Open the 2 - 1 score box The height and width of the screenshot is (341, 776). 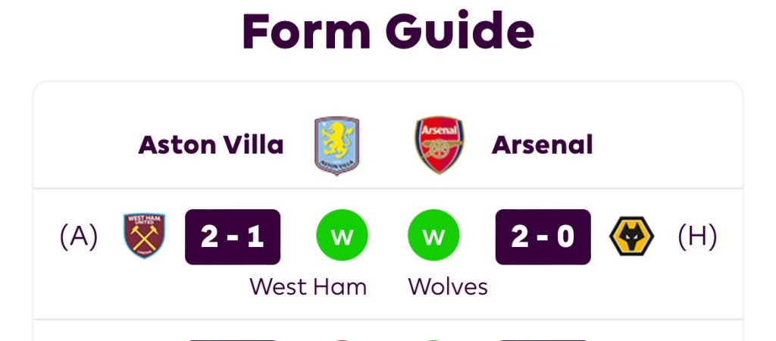(x=233, y=236)
